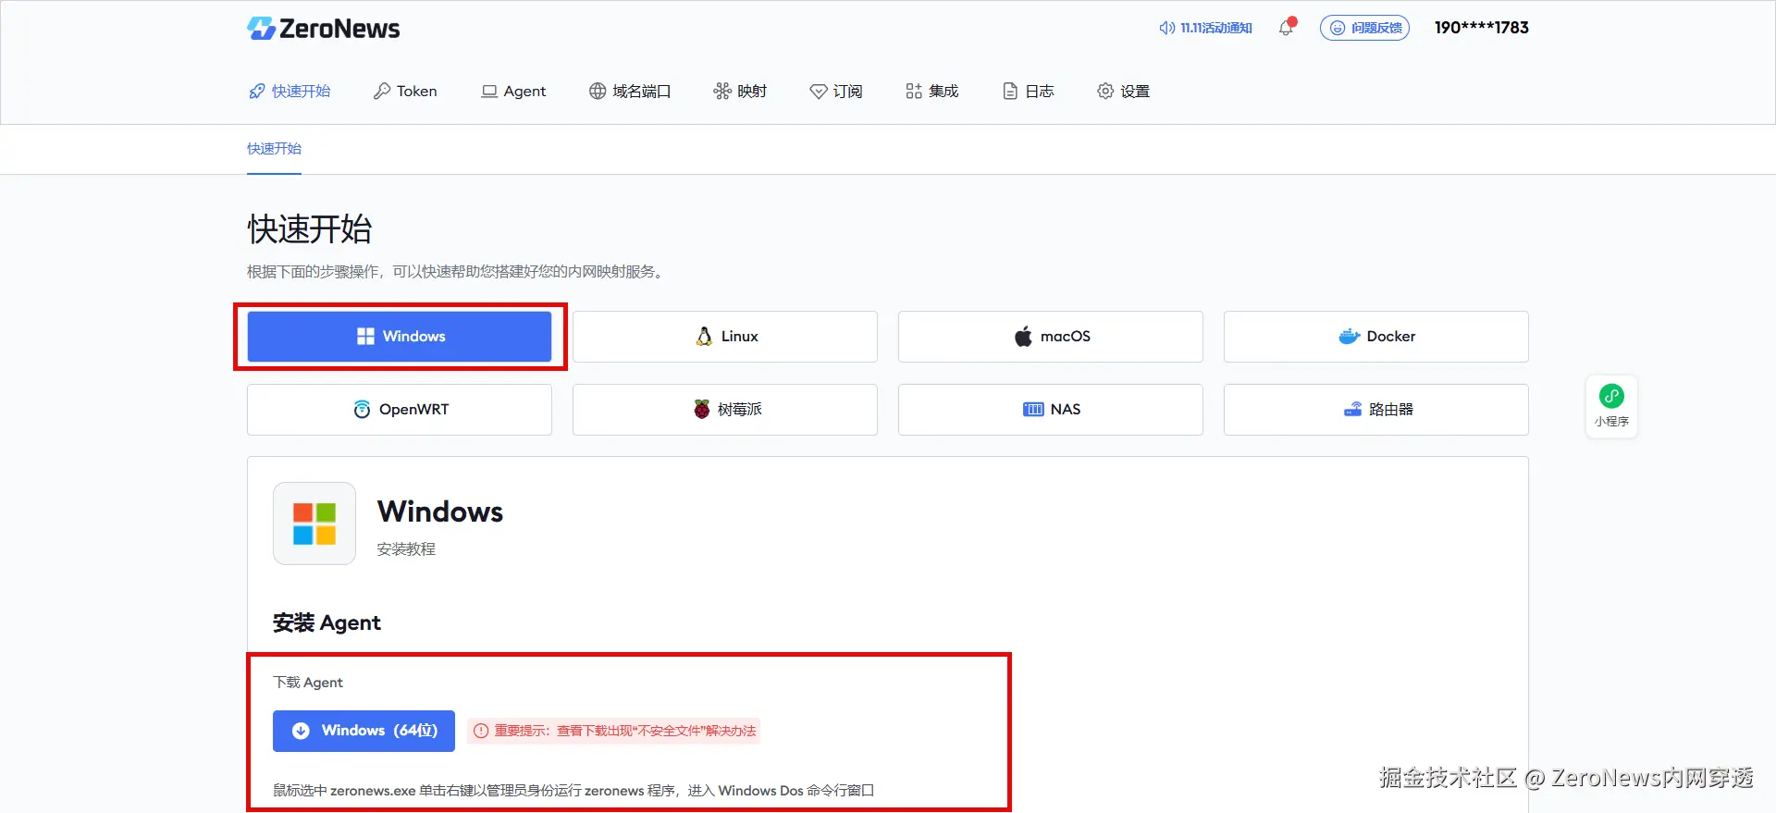Select the Linux platform button
The image size is (1776, 813).
[x=725, y=337]
